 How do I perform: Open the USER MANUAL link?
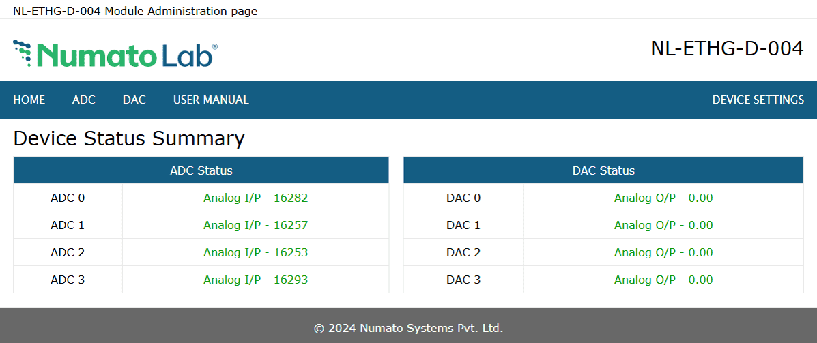(211, 100)
